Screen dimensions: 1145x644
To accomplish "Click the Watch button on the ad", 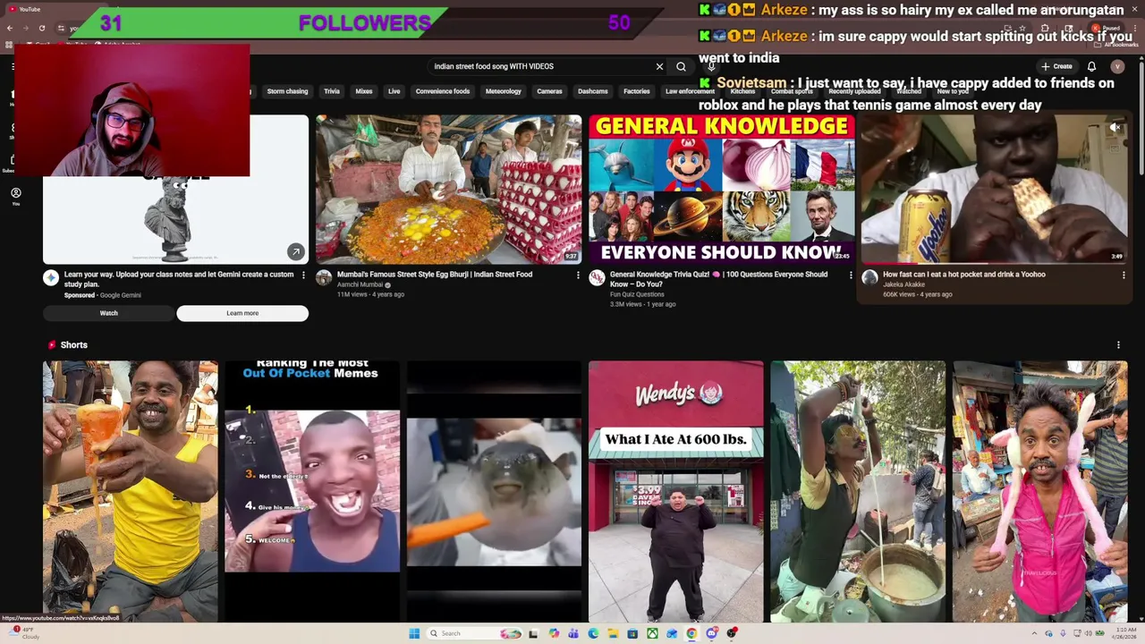I will click(x=108, y=313).
